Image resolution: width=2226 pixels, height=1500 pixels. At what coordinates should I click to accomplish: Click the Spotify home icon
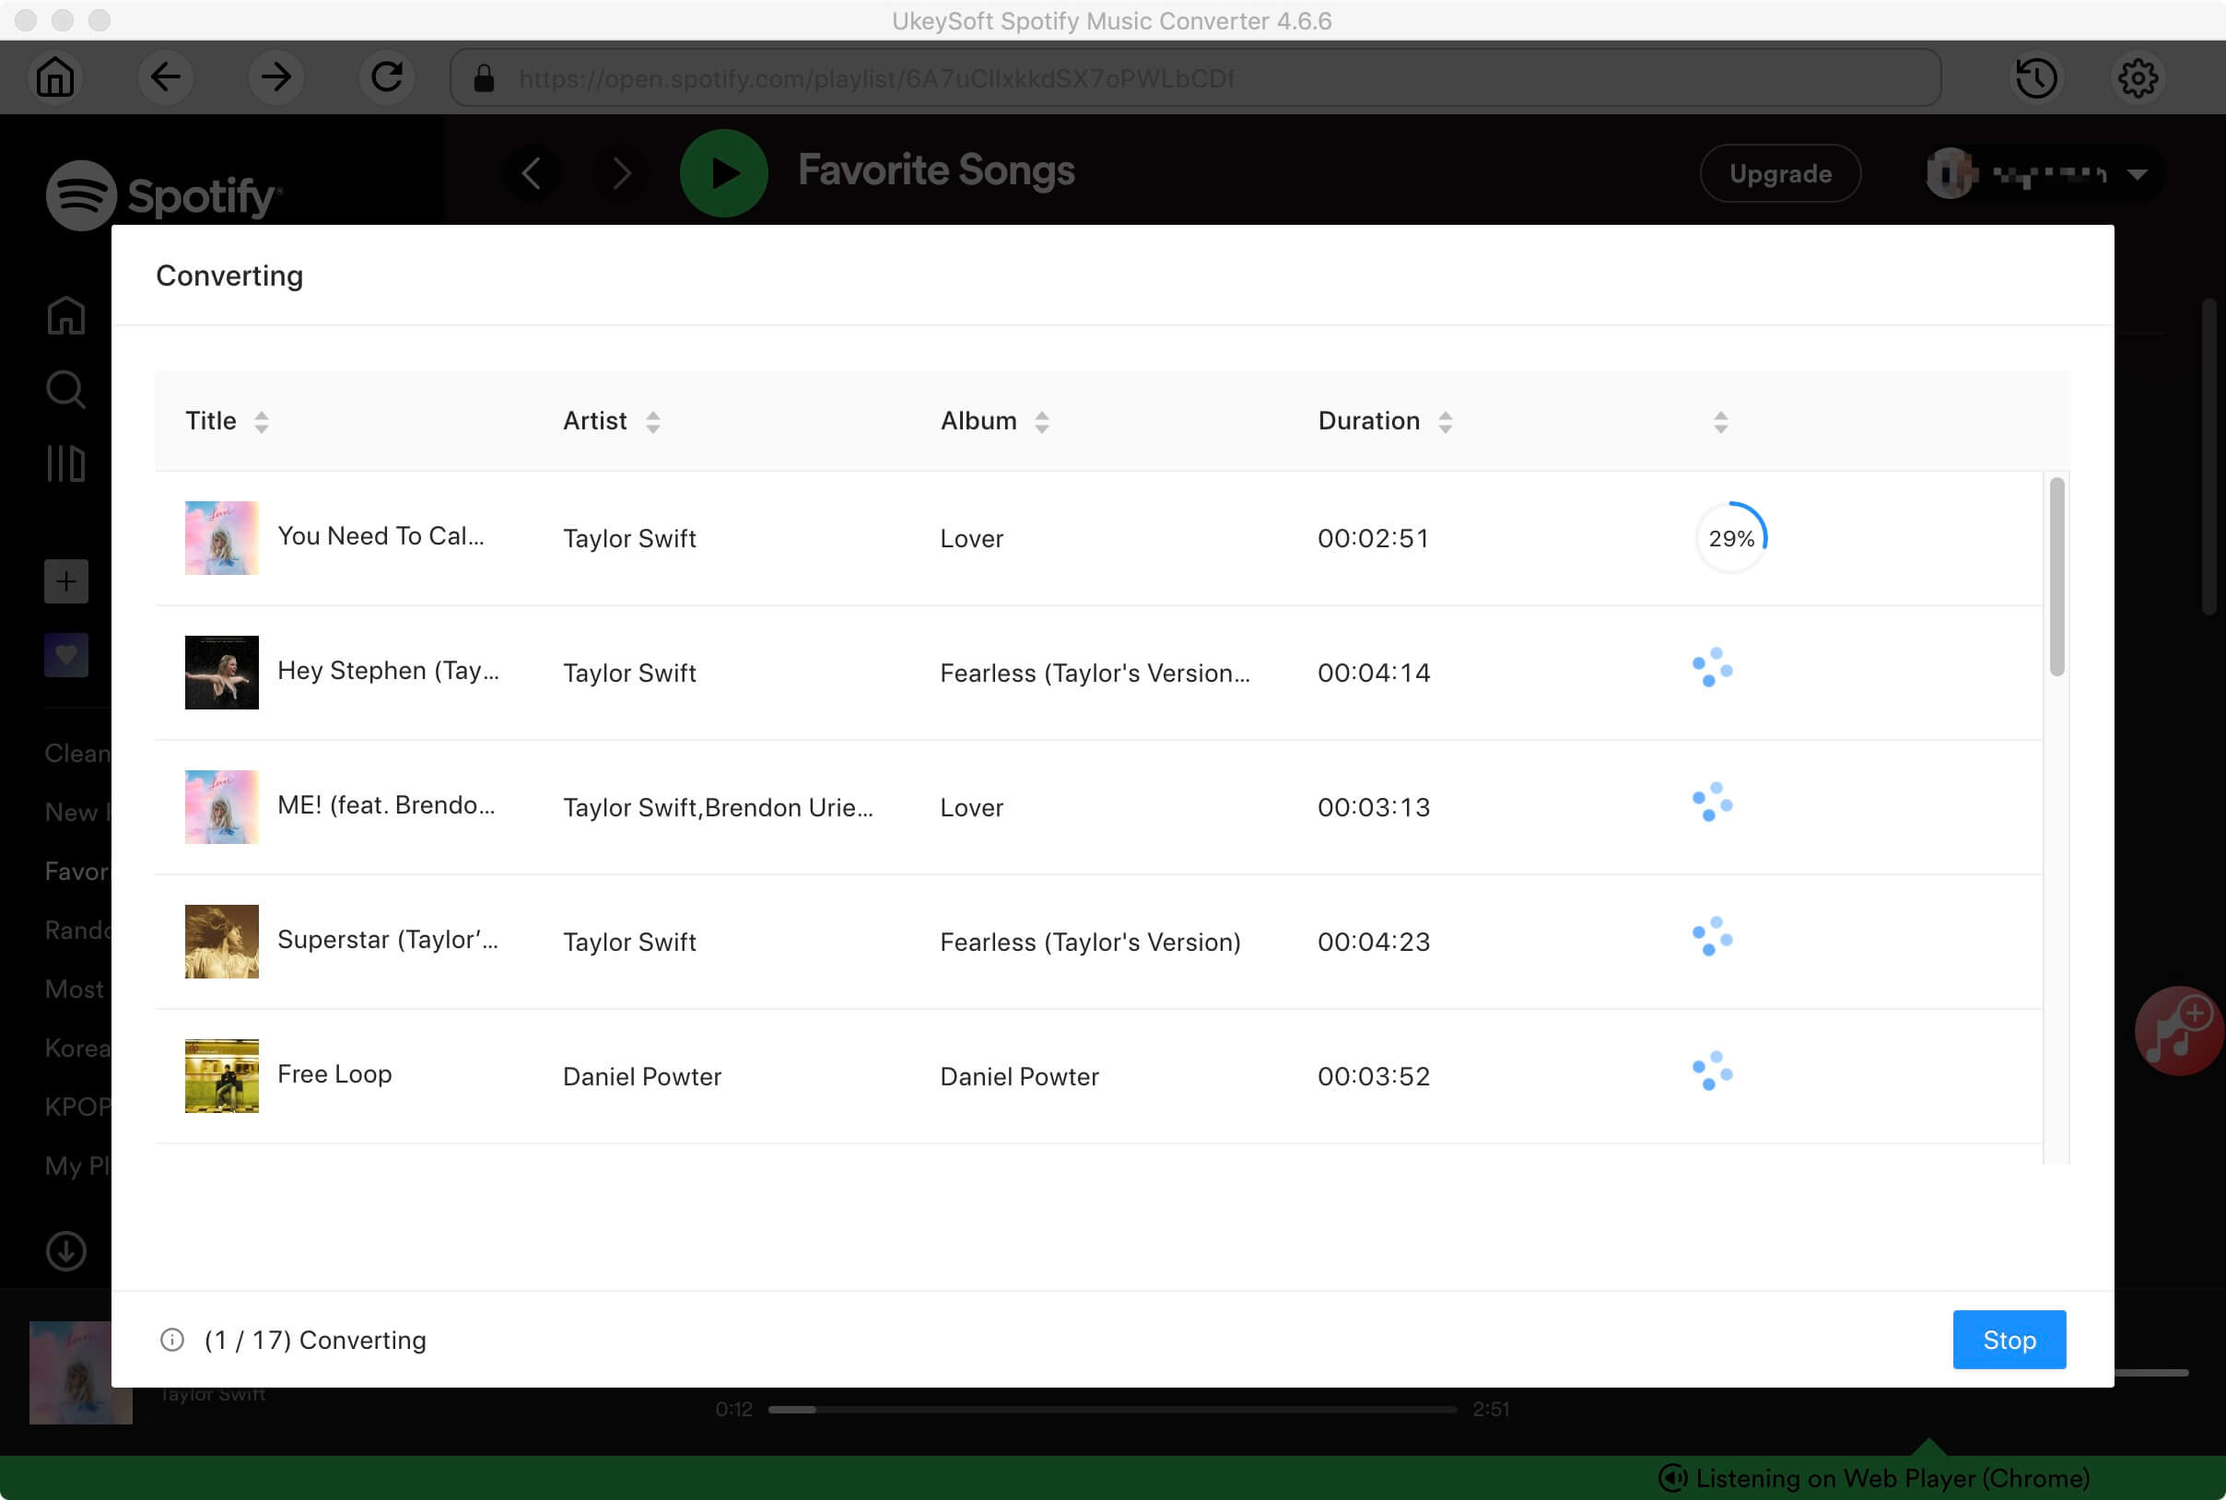[64, 316]
